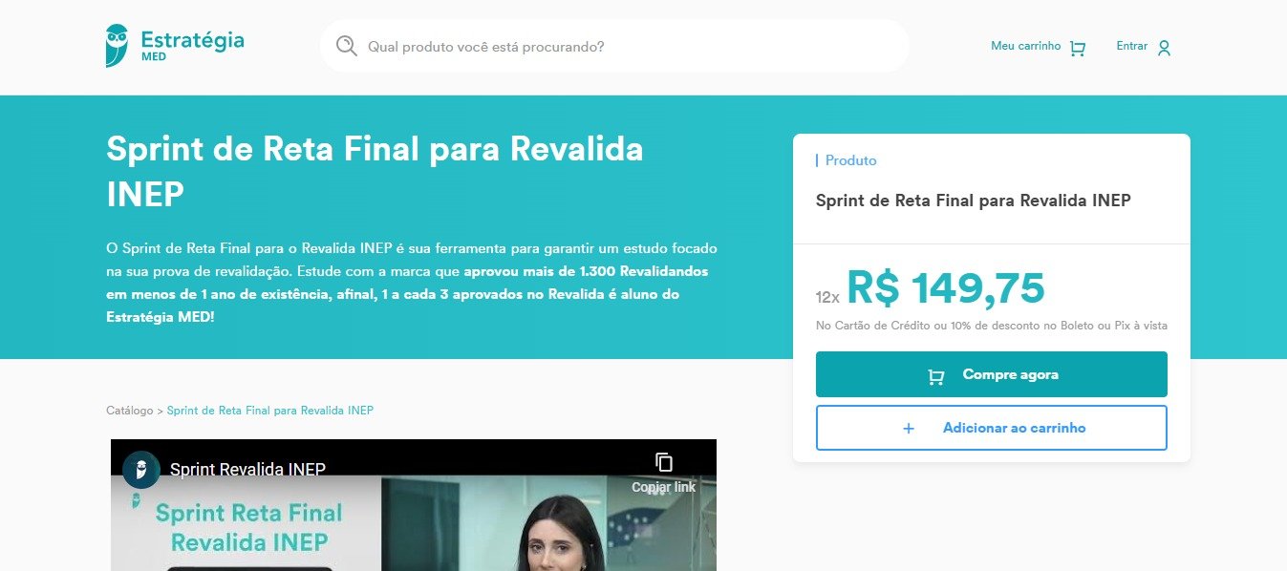Click Adicionar ao carrinho button
The width and height of the screenshot is (1287, 571).
pyautogui.click(x=992, y=428)
